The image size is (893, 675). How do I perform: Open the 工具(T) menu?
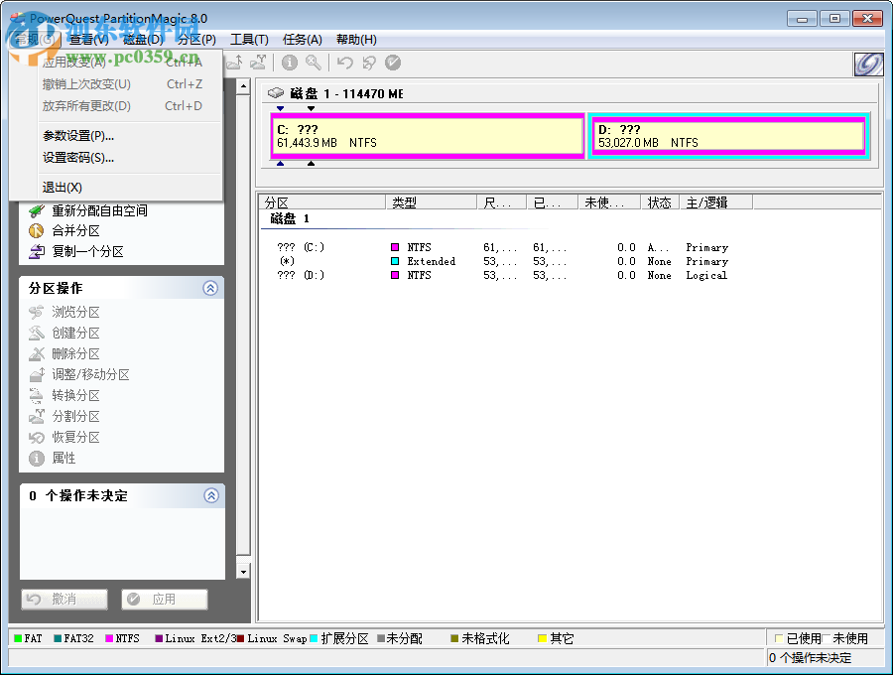click(248, 39)
